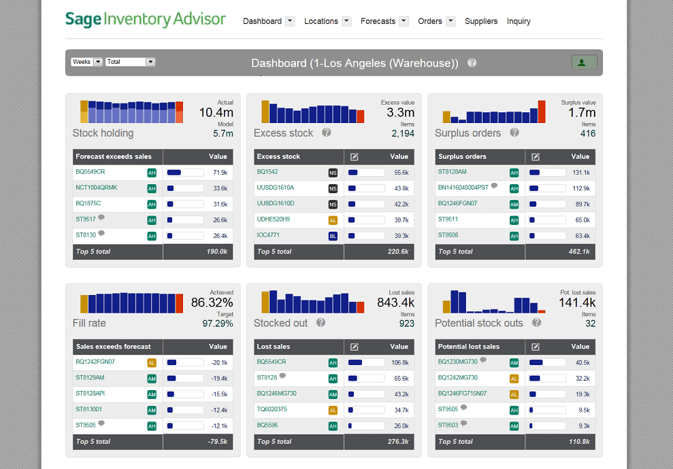Click the help icon next to Stocked out
This screenshot has width=673, height=469.
click(321, 322)
